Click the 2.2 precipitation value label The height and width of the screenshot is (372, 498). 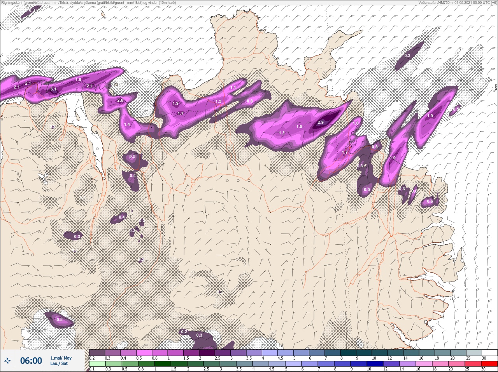89,86
